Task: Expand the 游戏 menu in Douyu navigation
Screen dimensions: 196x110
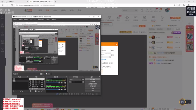Action: [x=72, y=10]
